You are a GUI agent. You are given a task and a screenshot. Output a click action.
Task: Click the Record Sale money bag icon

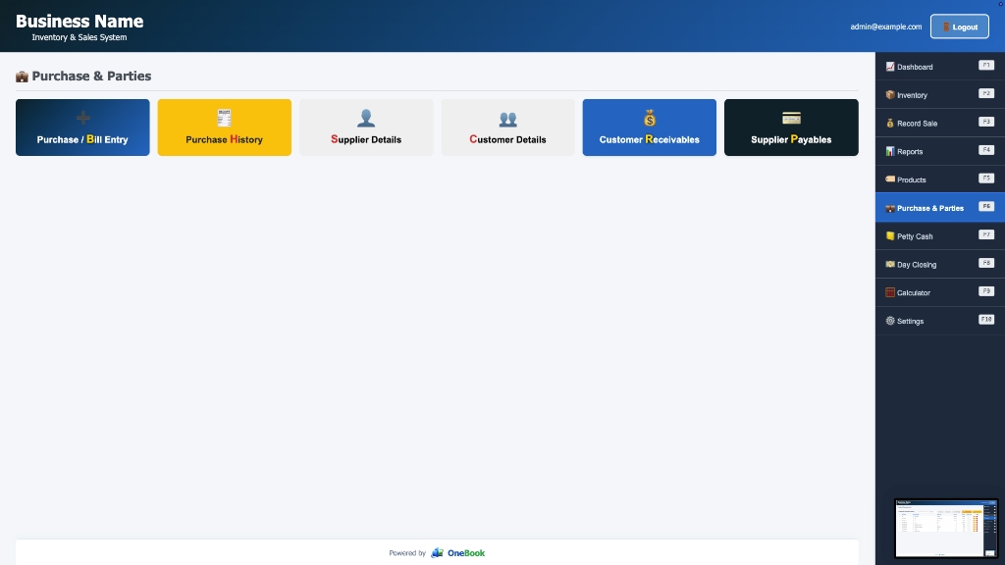(889, 123)
